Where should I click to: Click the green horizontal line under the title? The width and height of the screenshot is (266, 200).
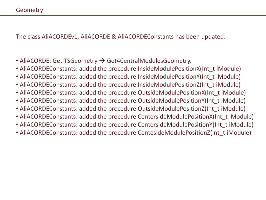pyautogui.click(x=133, y=15)
